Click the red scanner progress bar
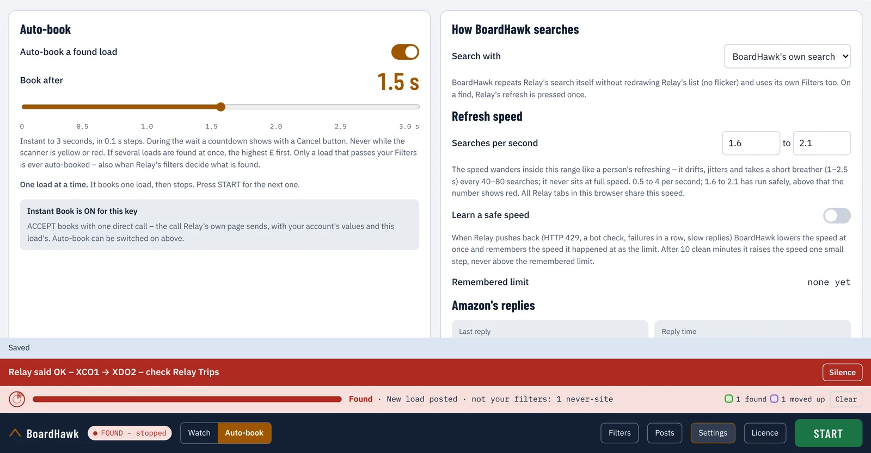871x453 pixels. 187,399
